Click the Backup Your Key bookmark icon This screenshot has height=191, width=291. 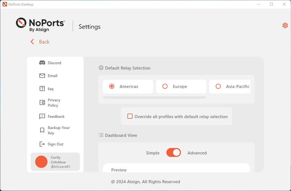pyautogui.click(x=42, y=130)
